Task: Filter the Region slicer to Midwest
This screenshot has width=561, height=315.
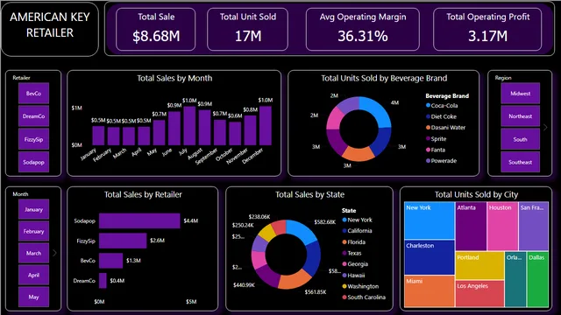Action: coord(520,94)
